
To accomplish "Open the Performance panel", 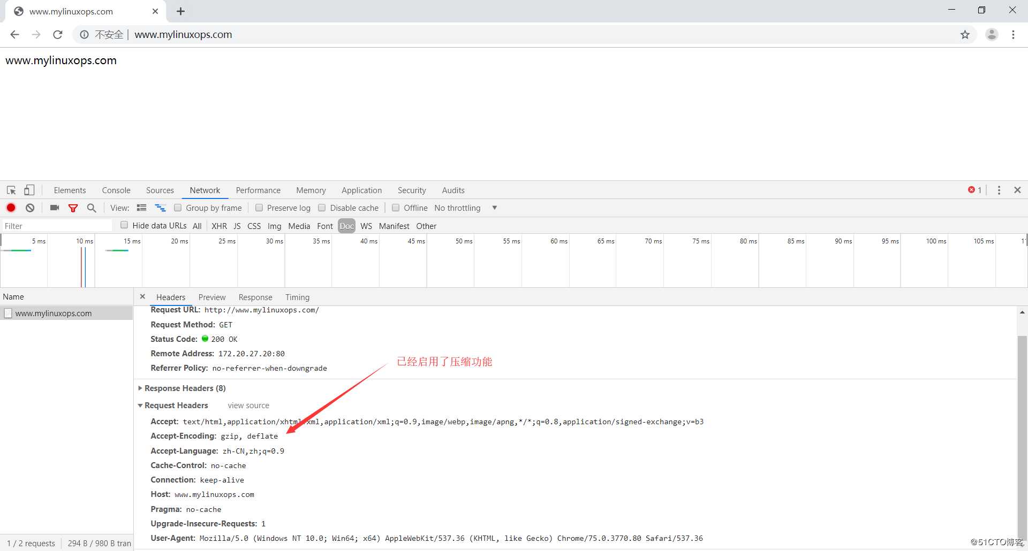I will [x=258, y=190].
